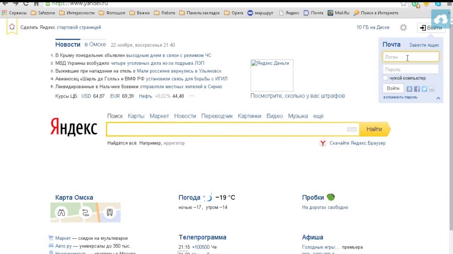
Task: Log in via Twitter icon
Action: (424, 89)
